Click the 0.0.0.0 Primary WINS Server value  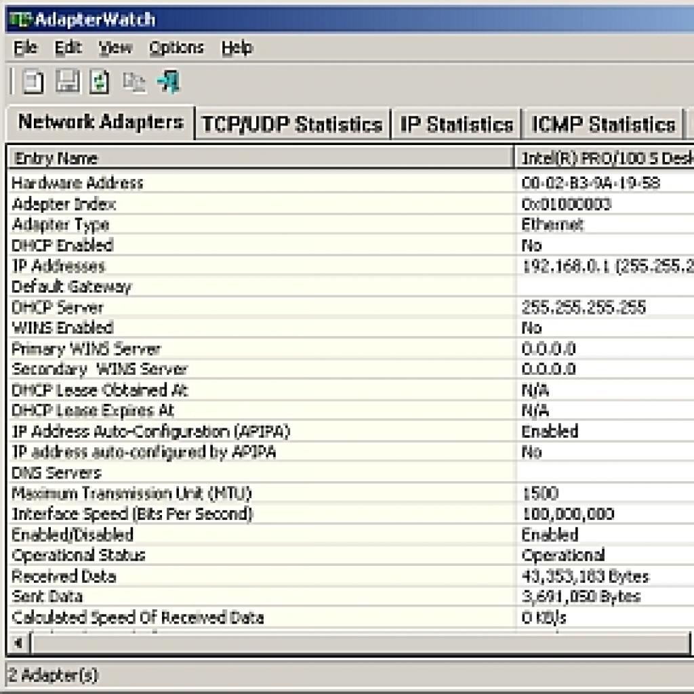(x=548, y=349)
